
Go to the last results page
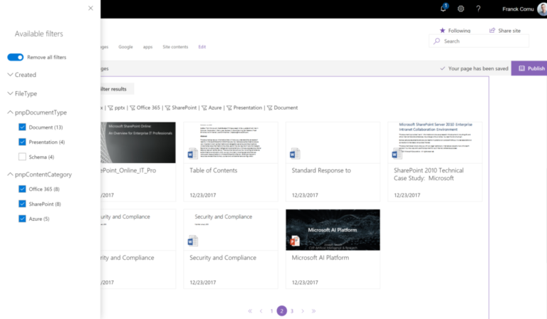click(x=313, y=311)
